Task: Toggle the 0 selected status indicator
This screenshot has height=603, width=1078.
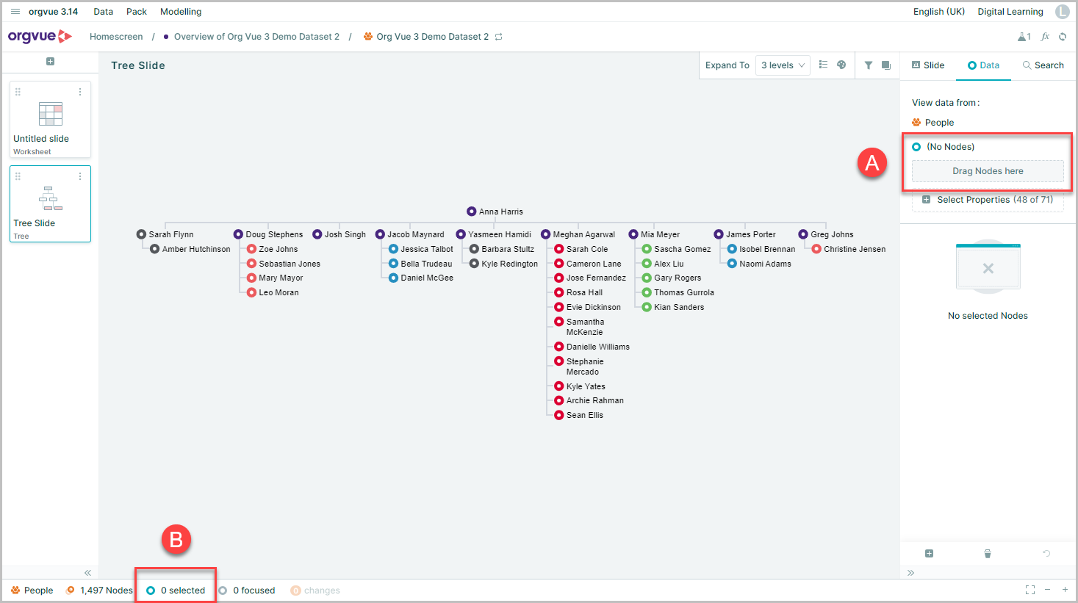Action: coord(176,591)
